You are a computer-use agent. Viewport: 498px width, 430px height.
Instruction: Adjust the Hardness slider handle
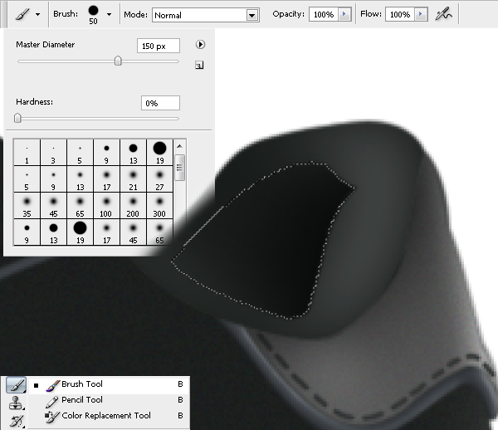point(17,118)
